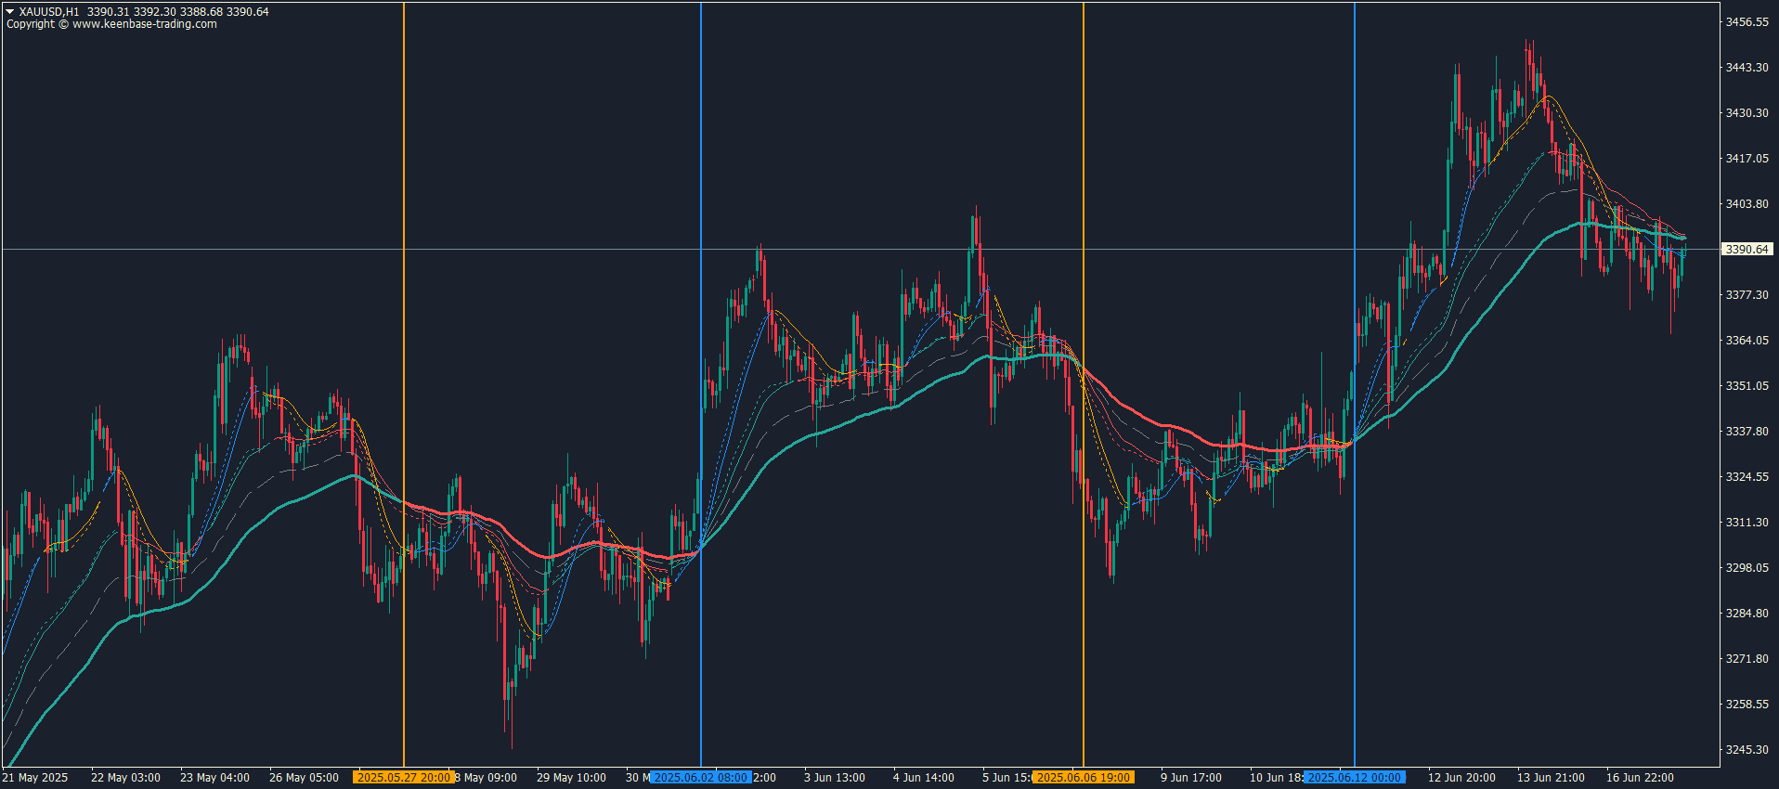
Task: Click the 3417.05 price scale value
Action: (x=1747, y=159)
